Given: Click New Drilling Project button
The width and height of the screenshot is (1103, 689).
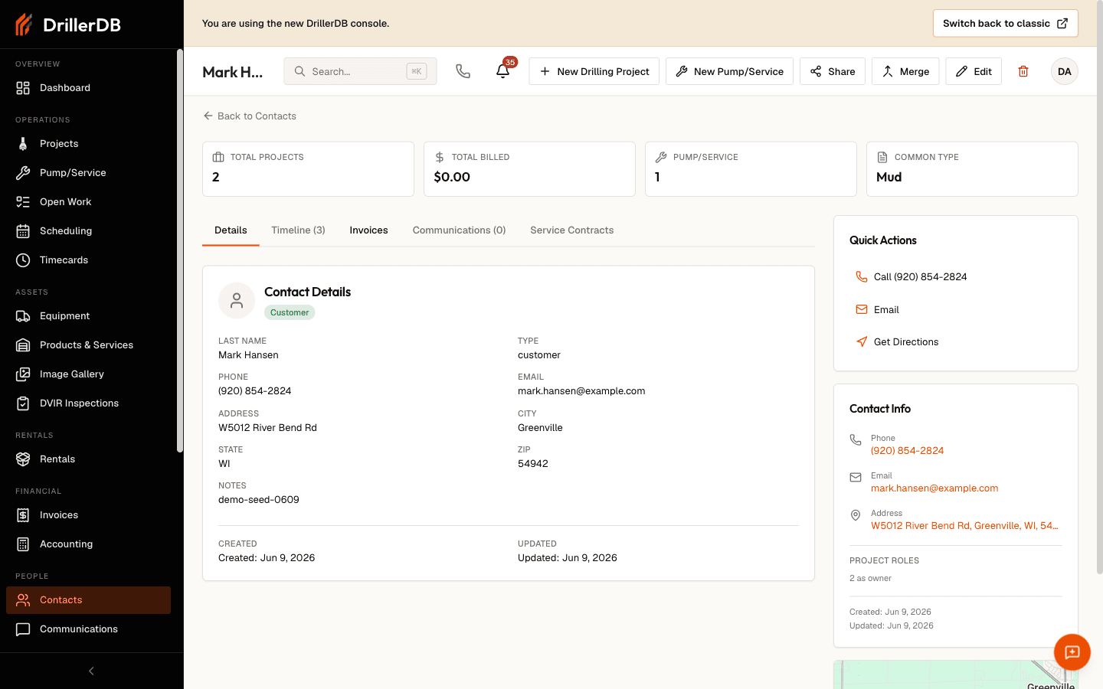Looking at the screenshot, I should (594, 71).
